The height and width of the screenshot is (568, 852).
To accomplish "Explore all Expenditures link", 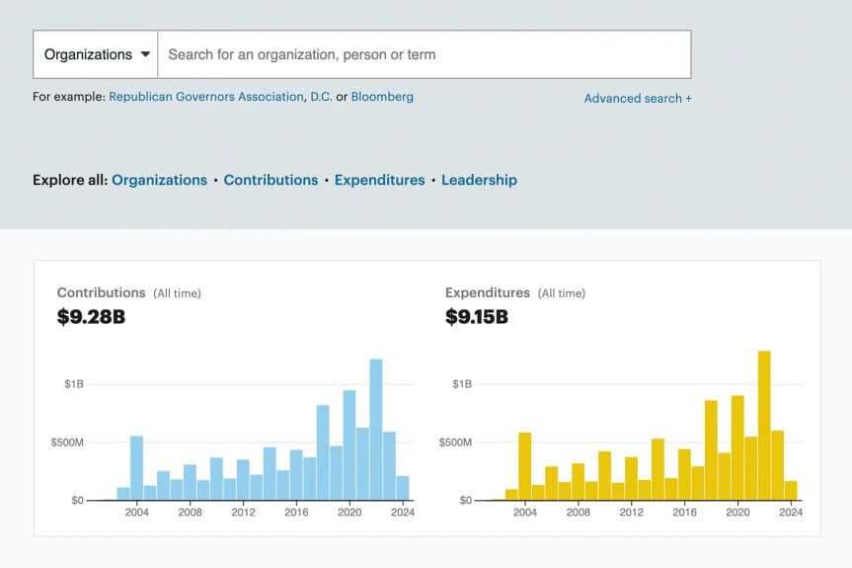I will [379, 180].
